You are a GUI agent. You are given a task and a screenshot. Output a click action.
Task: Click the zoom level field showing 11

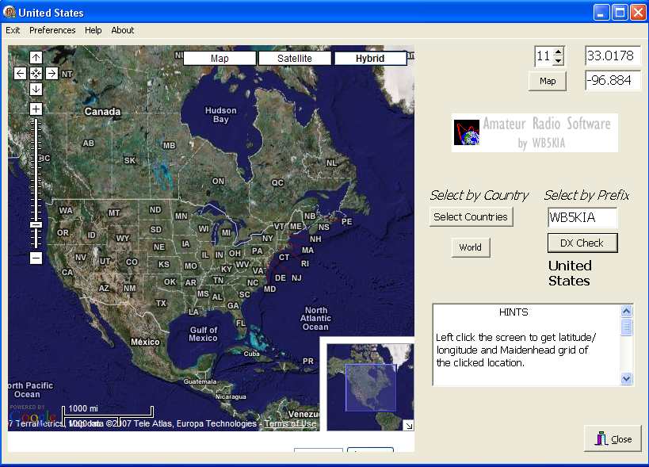point(544,56)
